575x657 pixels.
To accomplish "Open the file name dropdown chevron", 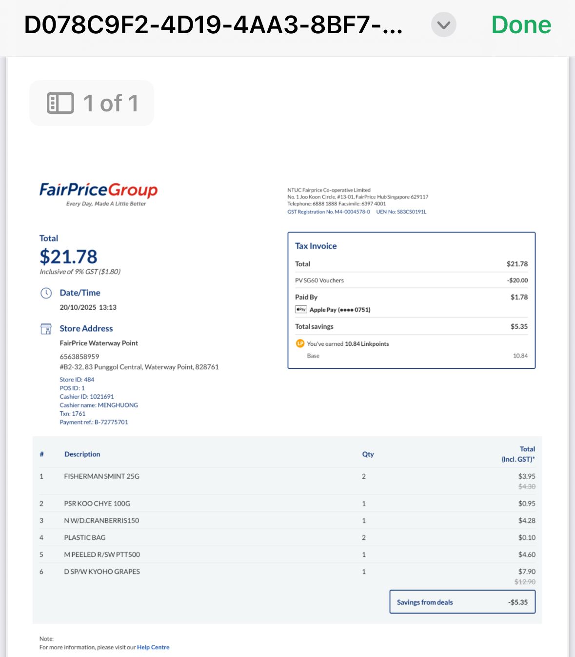I will 443,24.
